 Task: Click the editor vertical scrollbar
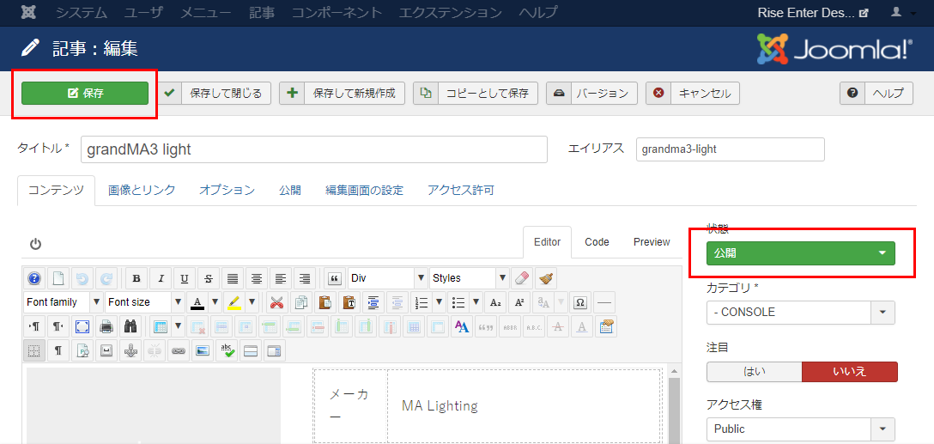click(674, 411)
